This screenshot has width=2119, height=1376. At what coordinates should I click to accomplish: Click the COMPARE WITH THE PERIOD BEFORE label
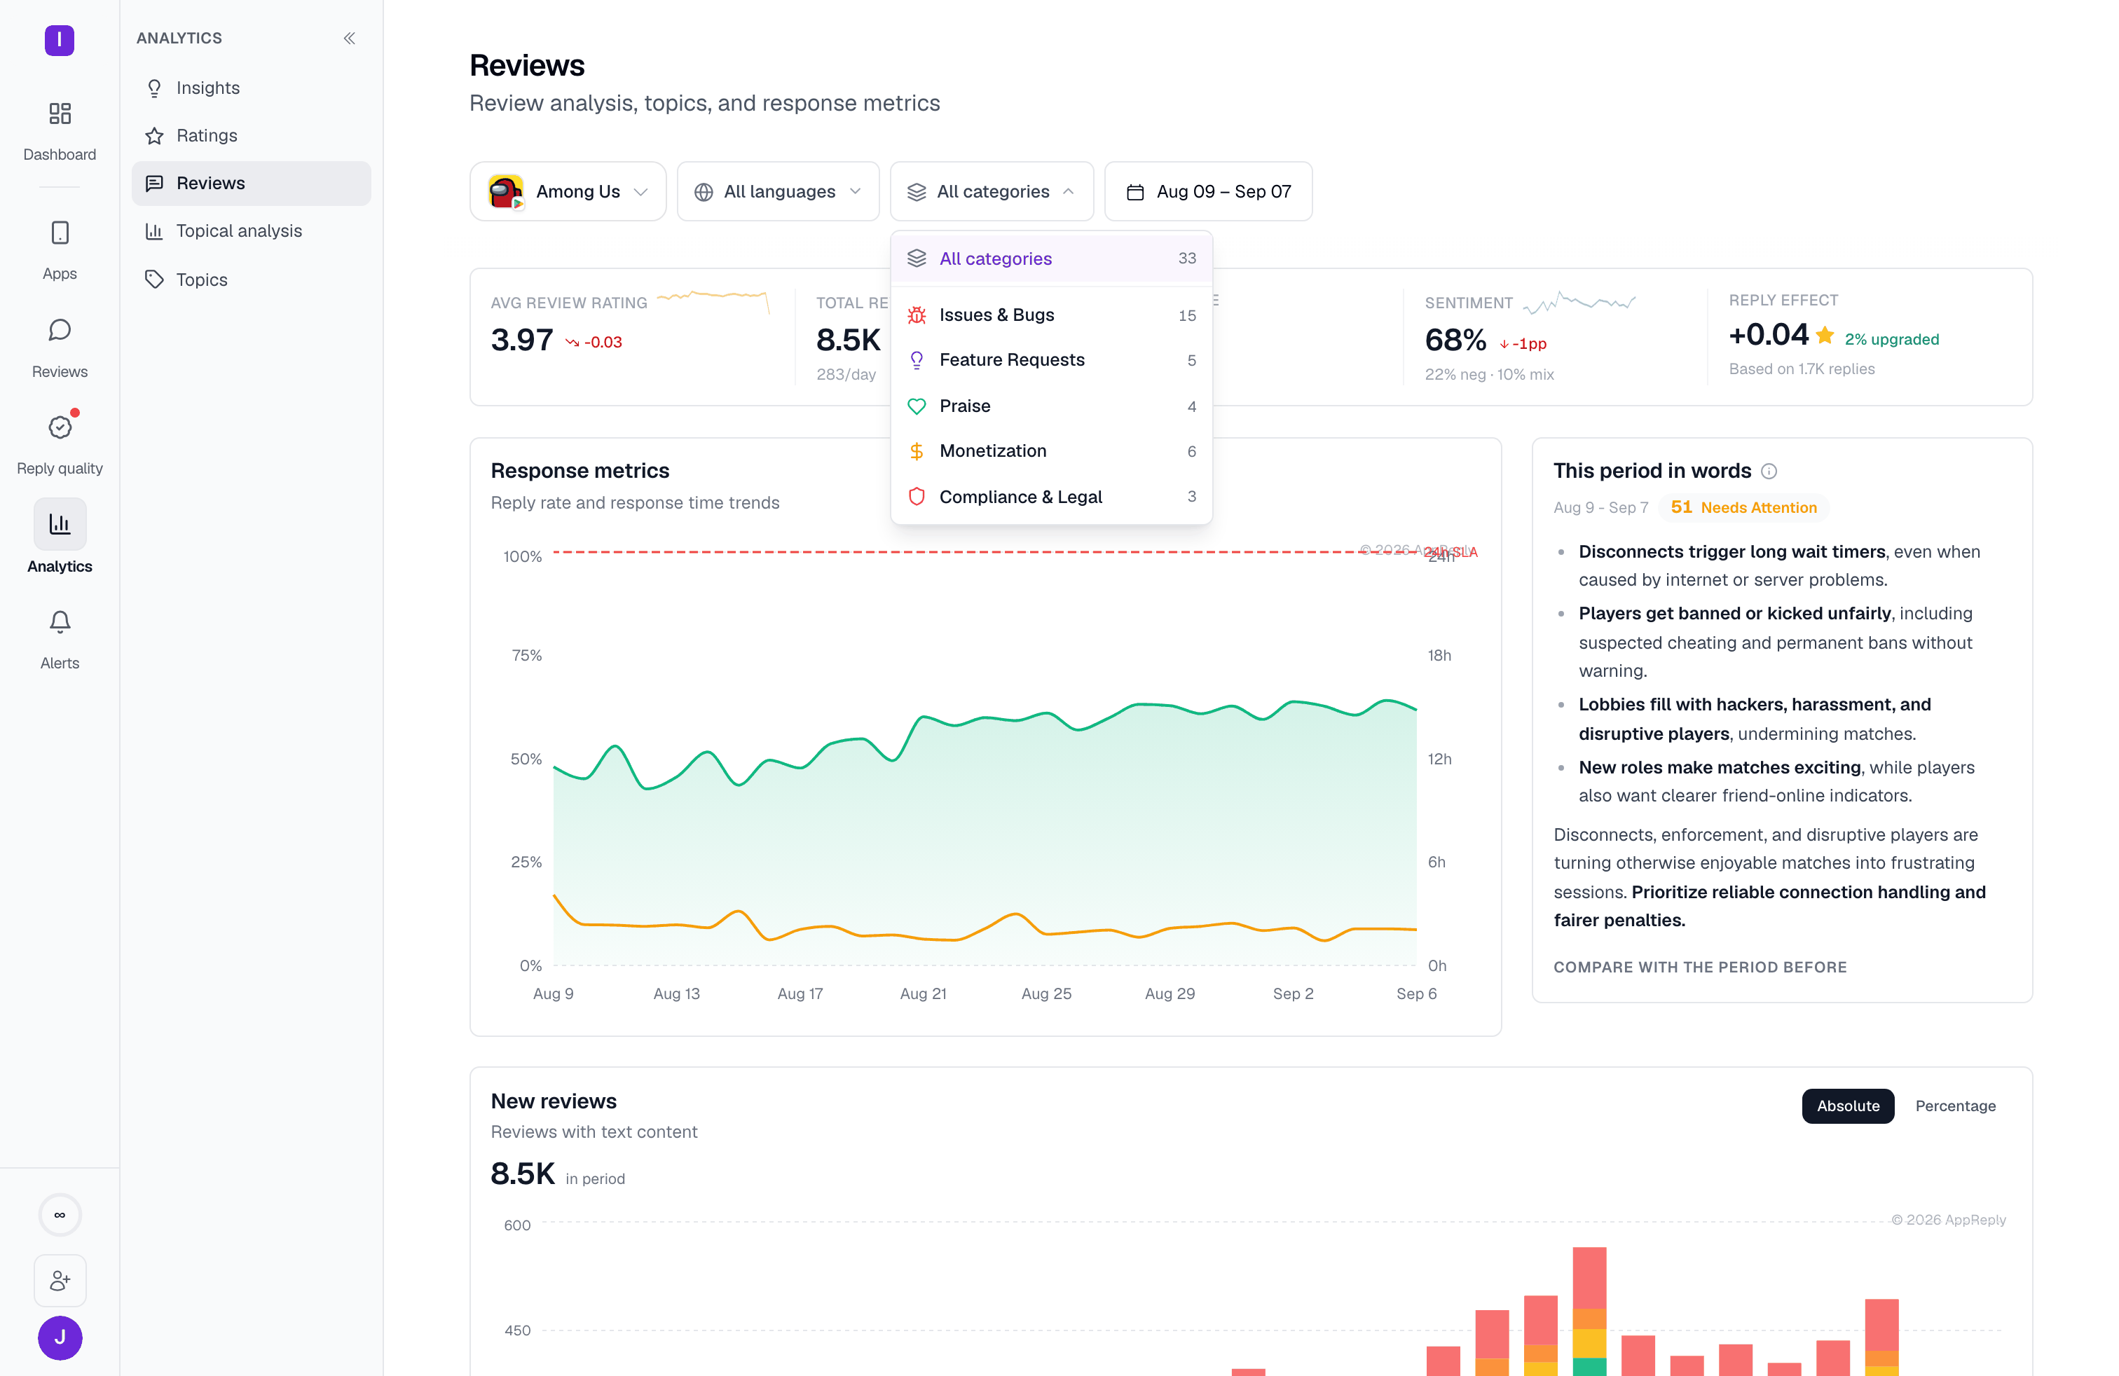coord(1700,968)
